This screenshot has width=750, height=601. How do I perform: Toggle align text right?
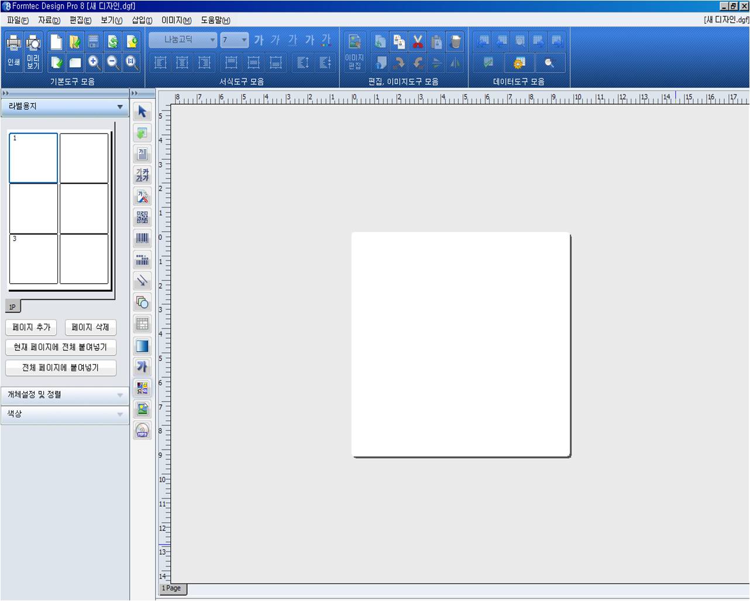[x=205, y=62]
